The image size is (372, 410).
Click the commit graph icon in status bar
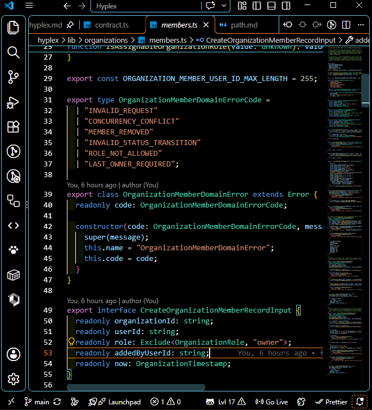[75, 402]
